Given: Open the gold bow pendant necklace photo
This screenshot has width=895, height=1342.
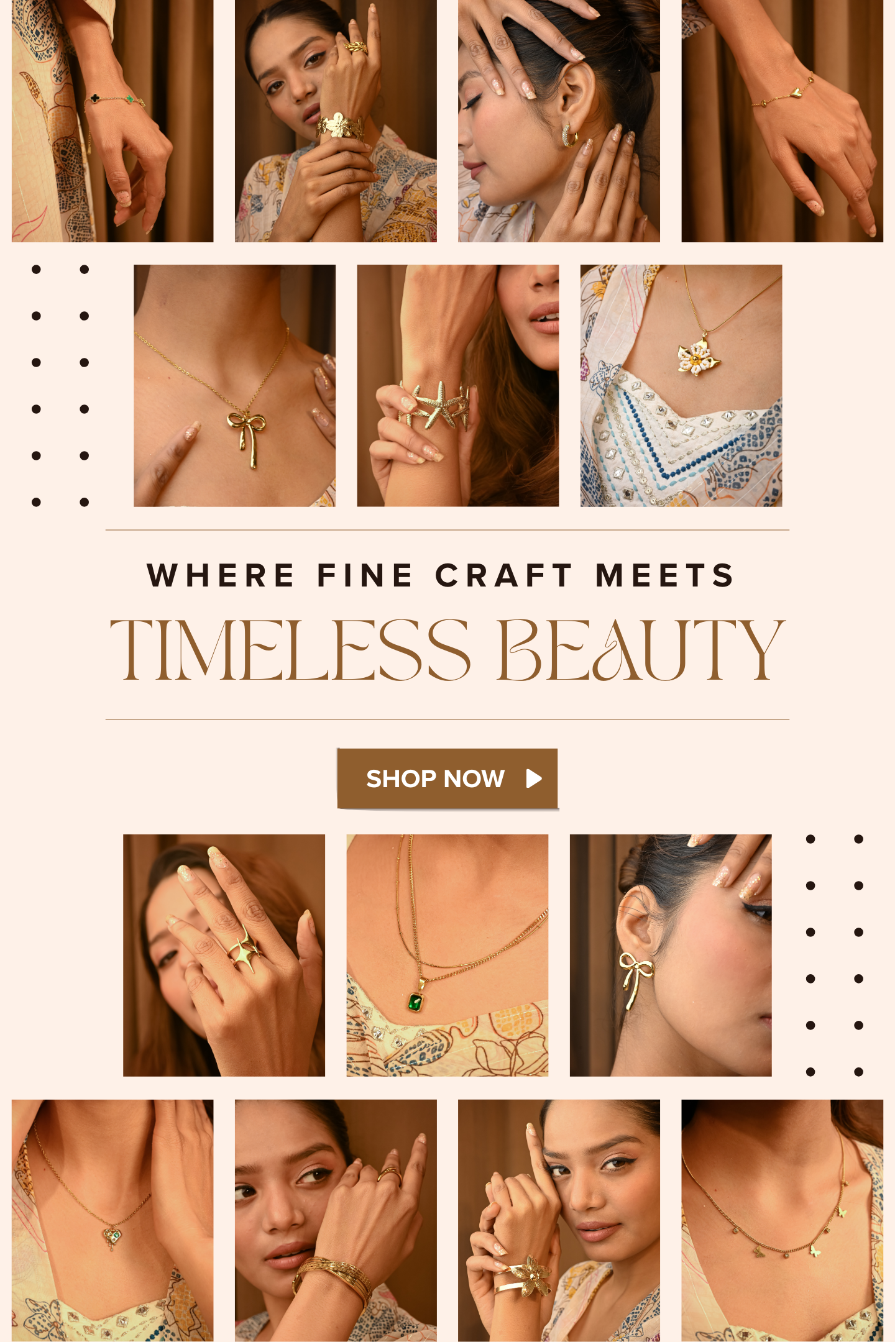Looking at the screenshot, I should (x=234, y=386).
